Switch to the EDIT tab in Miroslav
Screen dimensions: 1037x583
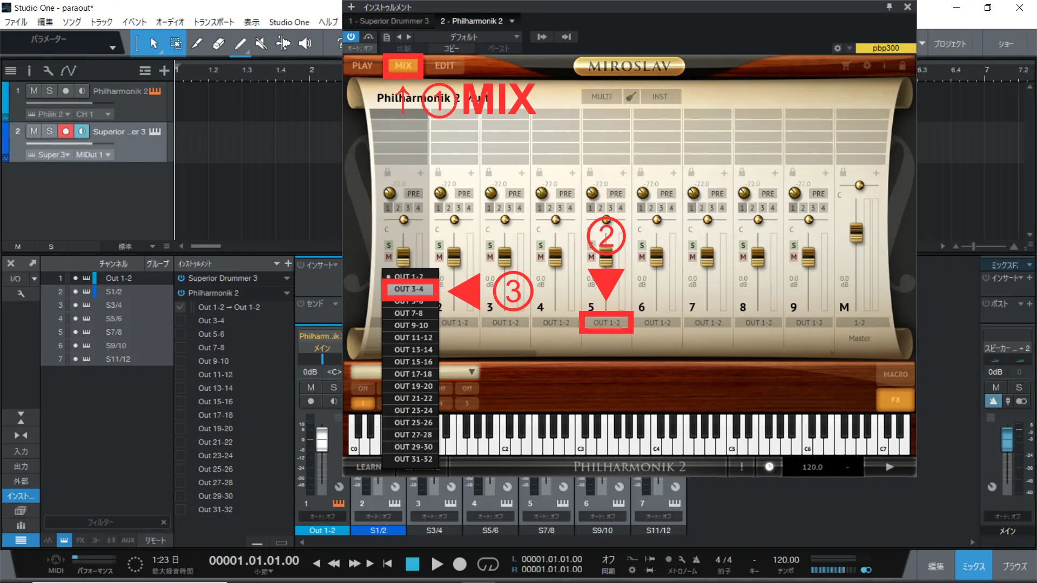(x=445, y=65)
